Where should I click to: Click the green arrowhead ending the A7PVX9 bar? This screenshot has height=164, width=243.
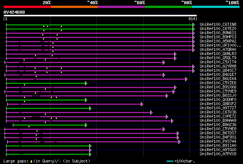click(90, 155)
